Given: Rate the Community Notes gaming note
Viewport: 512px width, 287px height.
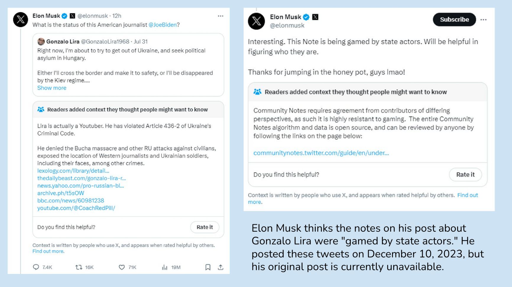Looking at the screenshot, I should (x=465, y=175).
